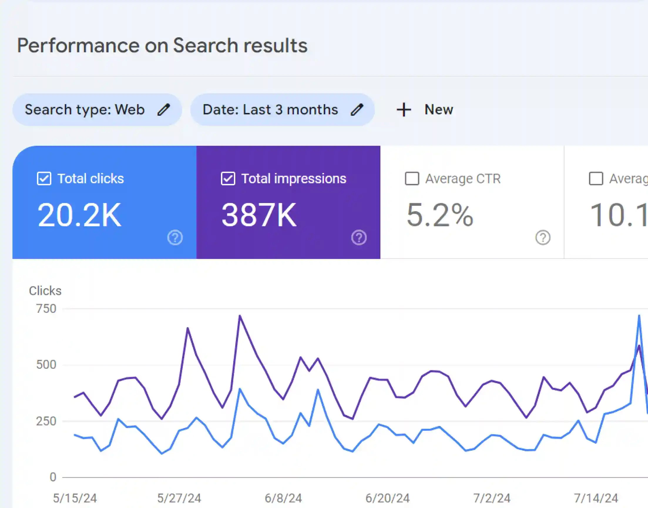This screenshot has width=648, height=508.
Task: Open help icon on Total clicks card
Action: pyautogui.click(x=175, y=238)
